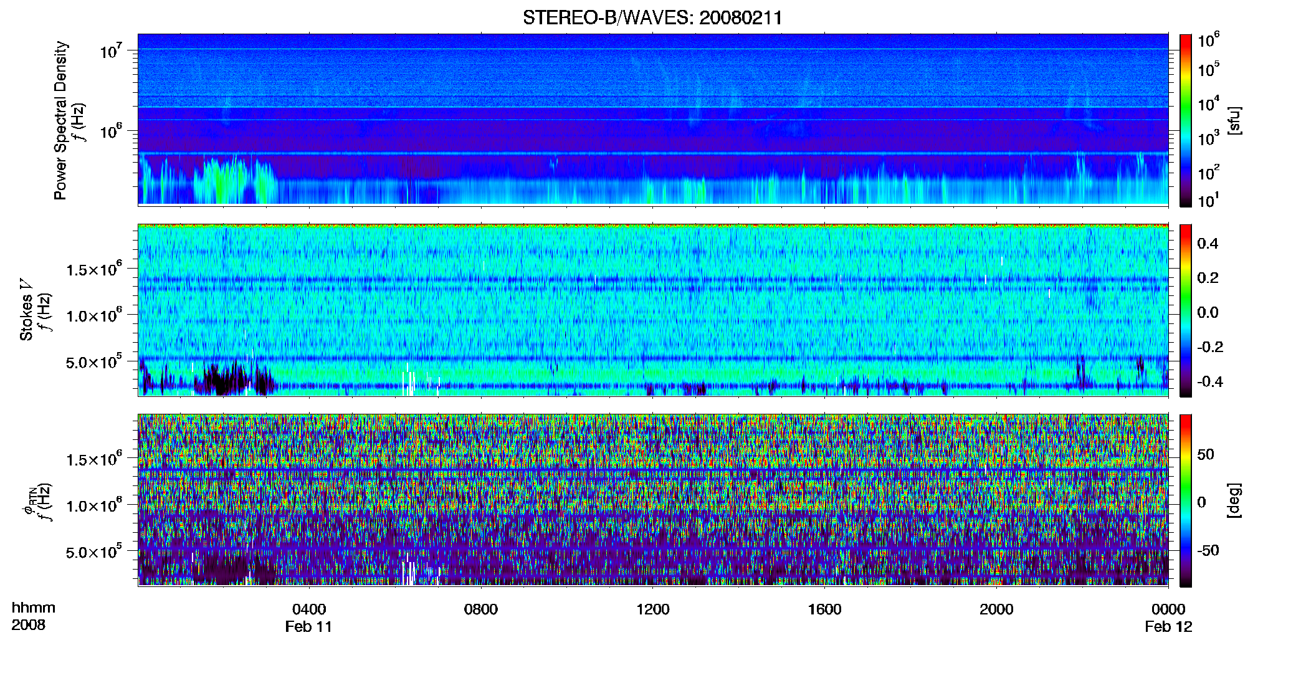
Task: Click the 0.4 label on Stokes colorbar
Action: tap(1208, 244)
